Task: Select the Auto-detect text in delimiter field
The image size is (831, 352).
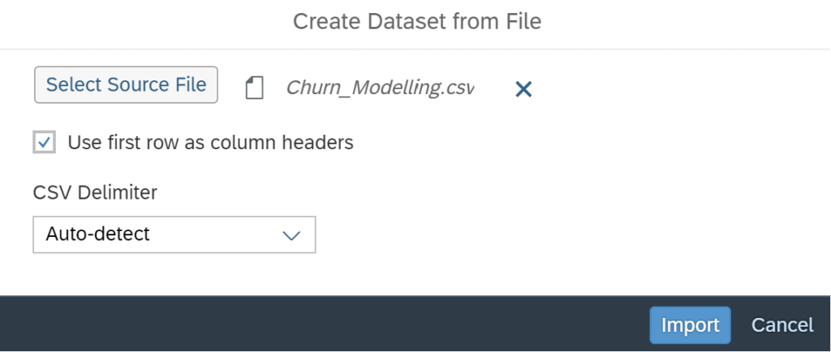Action: [98, 234]
